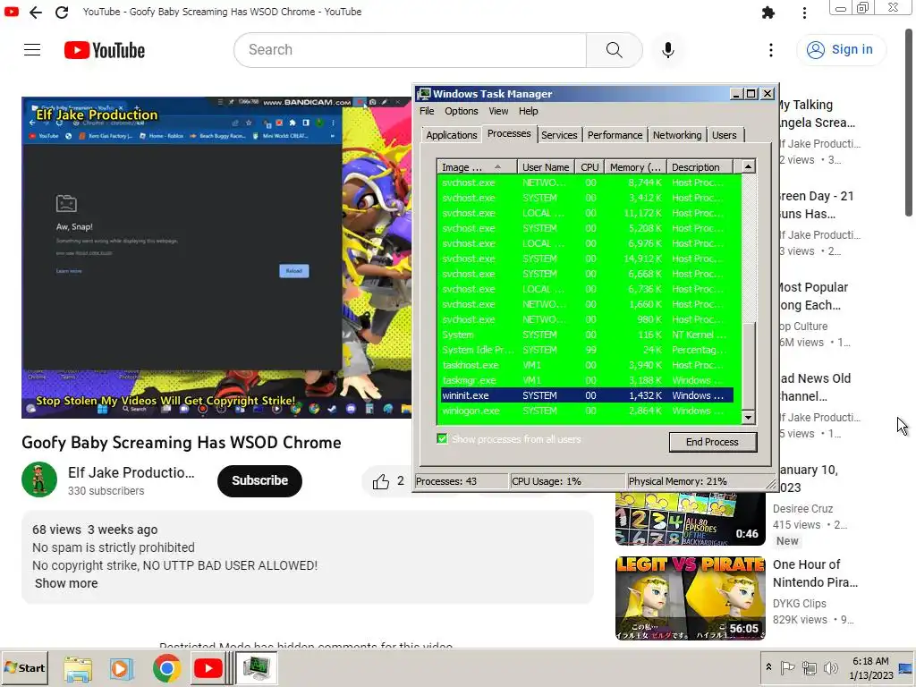Sign in to YouTube
The height and width of the screenshot is (687, 916).
(x=841, y=50)
